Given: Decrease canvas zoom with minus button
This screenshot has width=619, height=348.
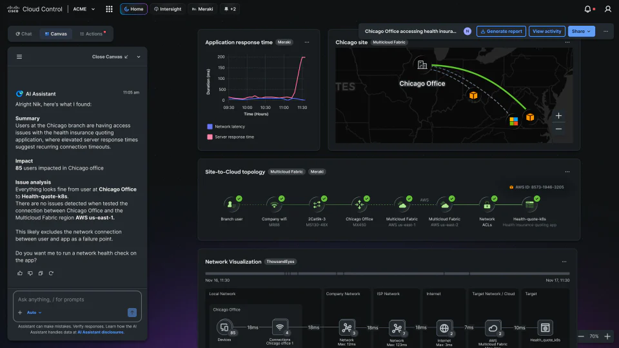Looking at the screenshot, I should tap(581, 336).
